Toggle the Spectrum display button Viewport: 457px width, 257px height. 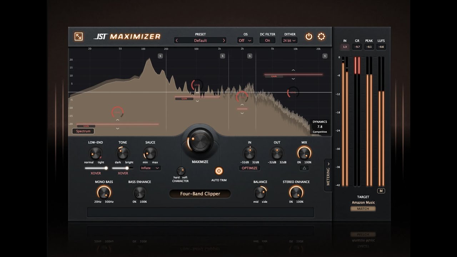point(83,131)
